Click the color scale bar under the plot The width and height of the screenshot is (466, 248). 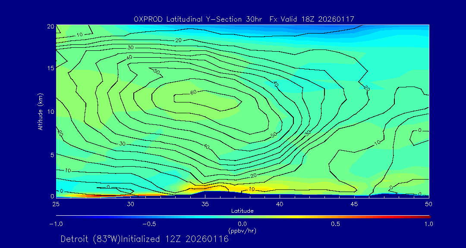coord(243,217)
